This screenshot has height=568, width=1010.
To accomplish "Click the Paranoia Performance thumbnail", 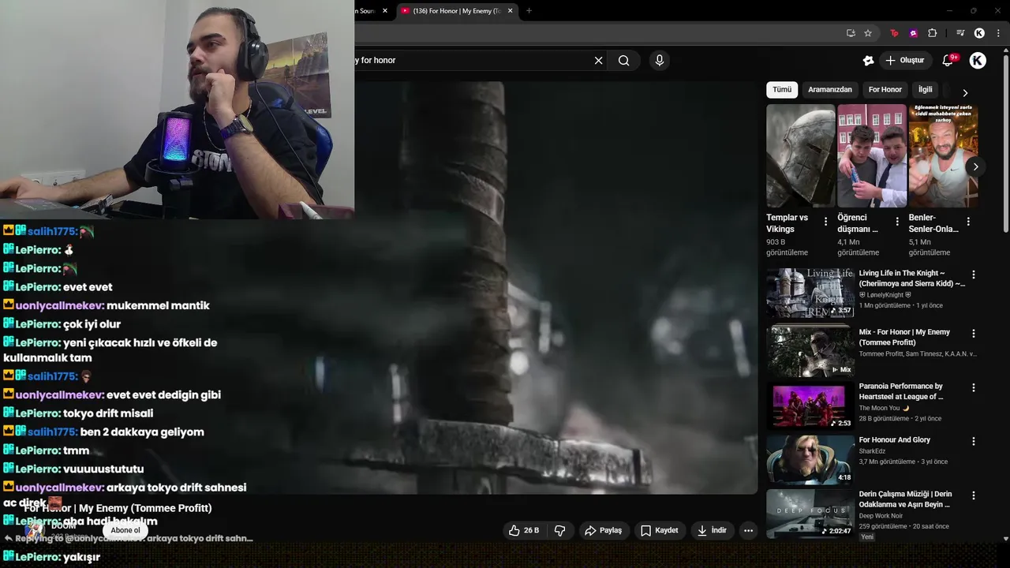I will (810, 406).
